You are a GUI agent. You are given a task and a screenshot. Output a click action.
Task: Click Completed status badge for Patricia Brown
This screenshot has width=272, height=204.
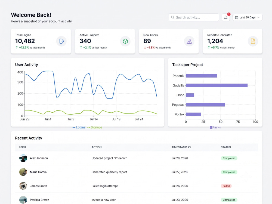pyautogui.click(x=229, y=200)
